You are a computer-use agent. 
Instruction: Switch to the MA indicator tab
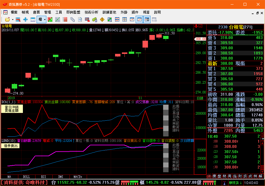pos(9,177)
